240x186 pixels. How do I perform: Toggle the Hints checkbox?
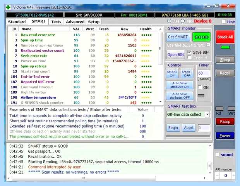(x=224, y=22)
